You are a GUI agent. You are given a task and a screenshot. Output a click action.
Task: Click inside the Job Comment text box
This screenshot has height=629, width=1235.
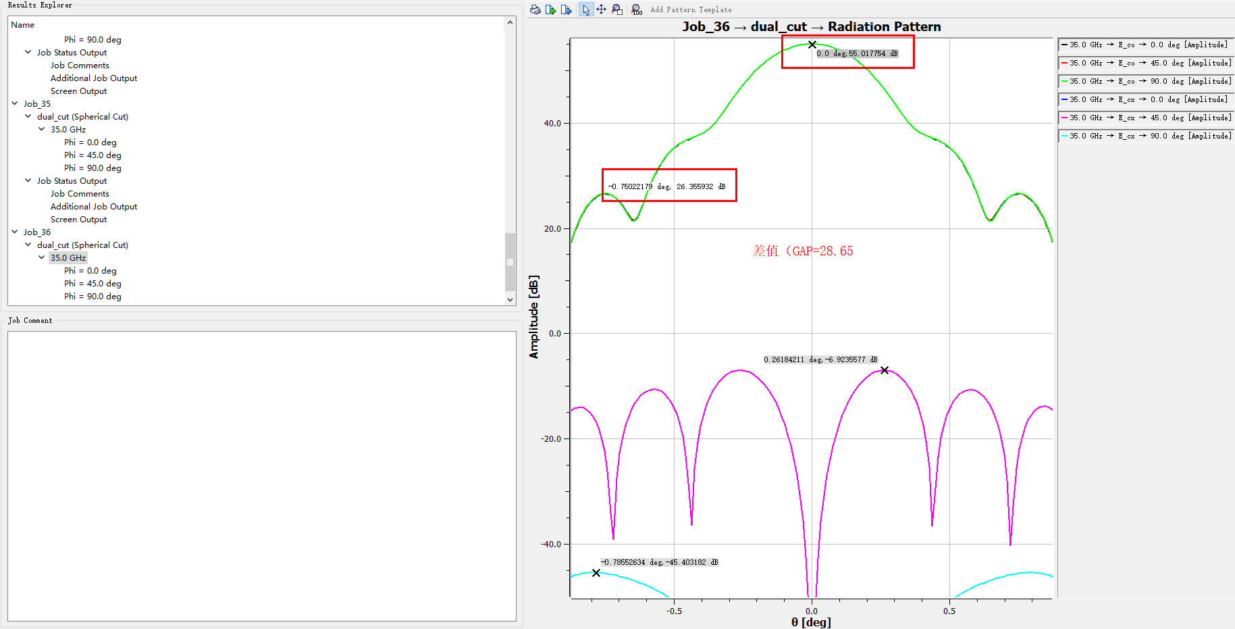(262, 476)
